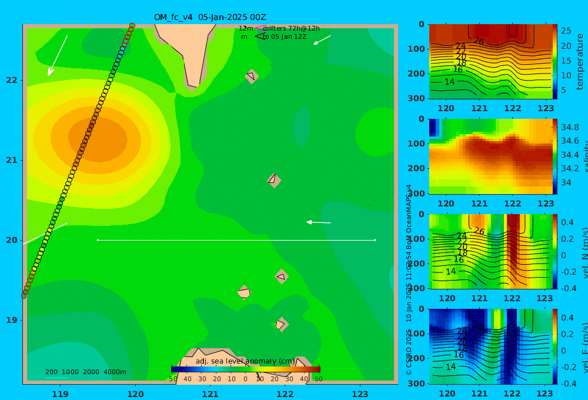Open the northward velocity section panel
This screenshot has width=588, height=400.
pyautogui.click(x=490, y=251)
